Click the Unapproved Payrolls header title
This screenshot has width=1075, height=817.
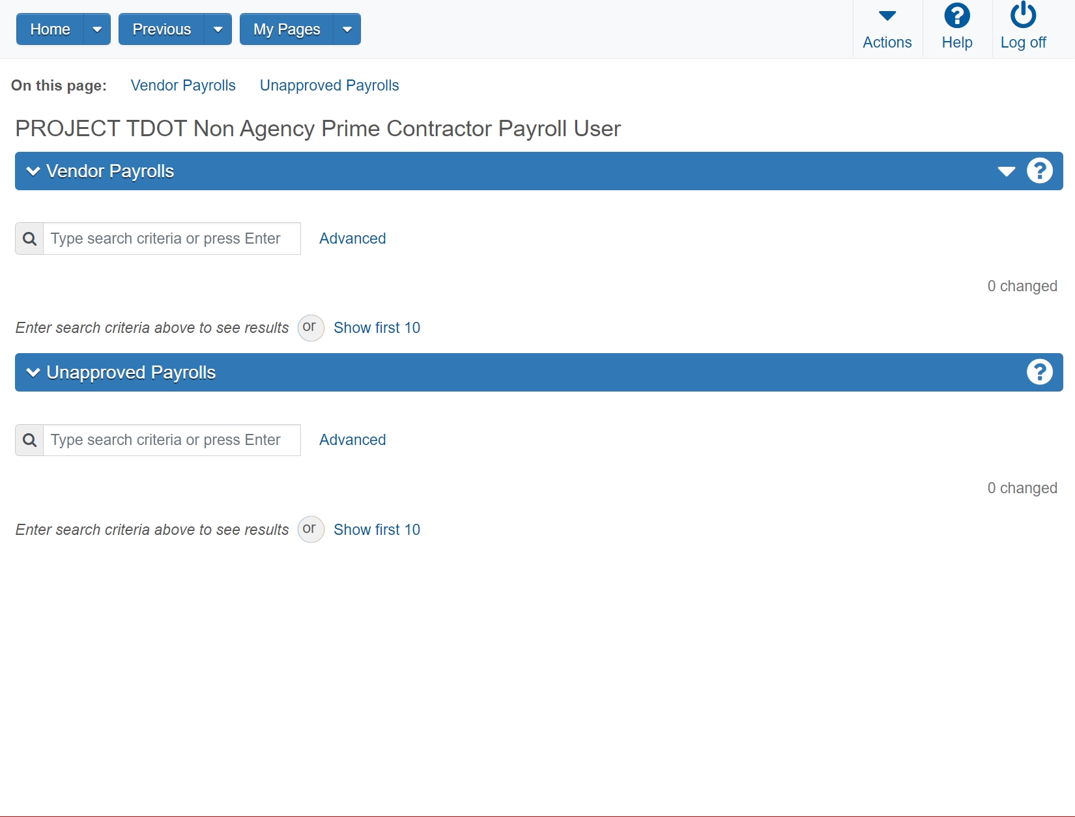point(131,373)
